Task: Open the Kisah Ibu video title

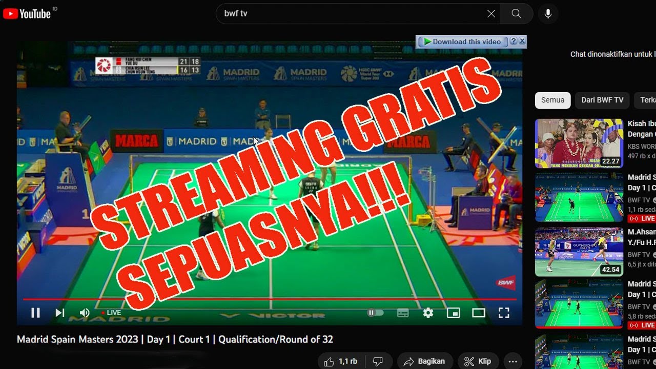Action: 642,129
